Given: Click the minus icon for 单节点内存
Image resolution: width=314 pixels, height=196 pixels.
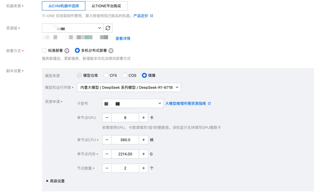Looking at the screenshot, I should pos(107,154).
